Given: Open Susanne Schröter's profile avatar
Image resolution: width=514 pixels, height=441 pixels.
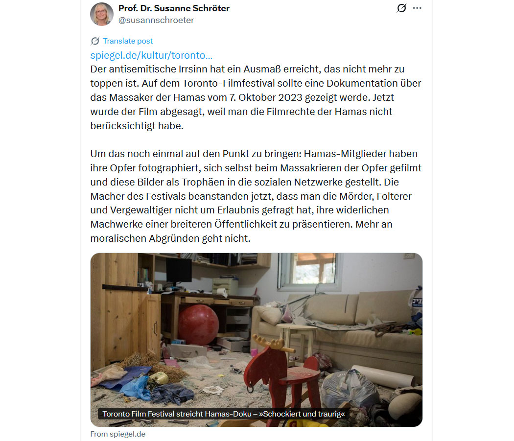Looking at the screenshot, I should pos(102,14).
